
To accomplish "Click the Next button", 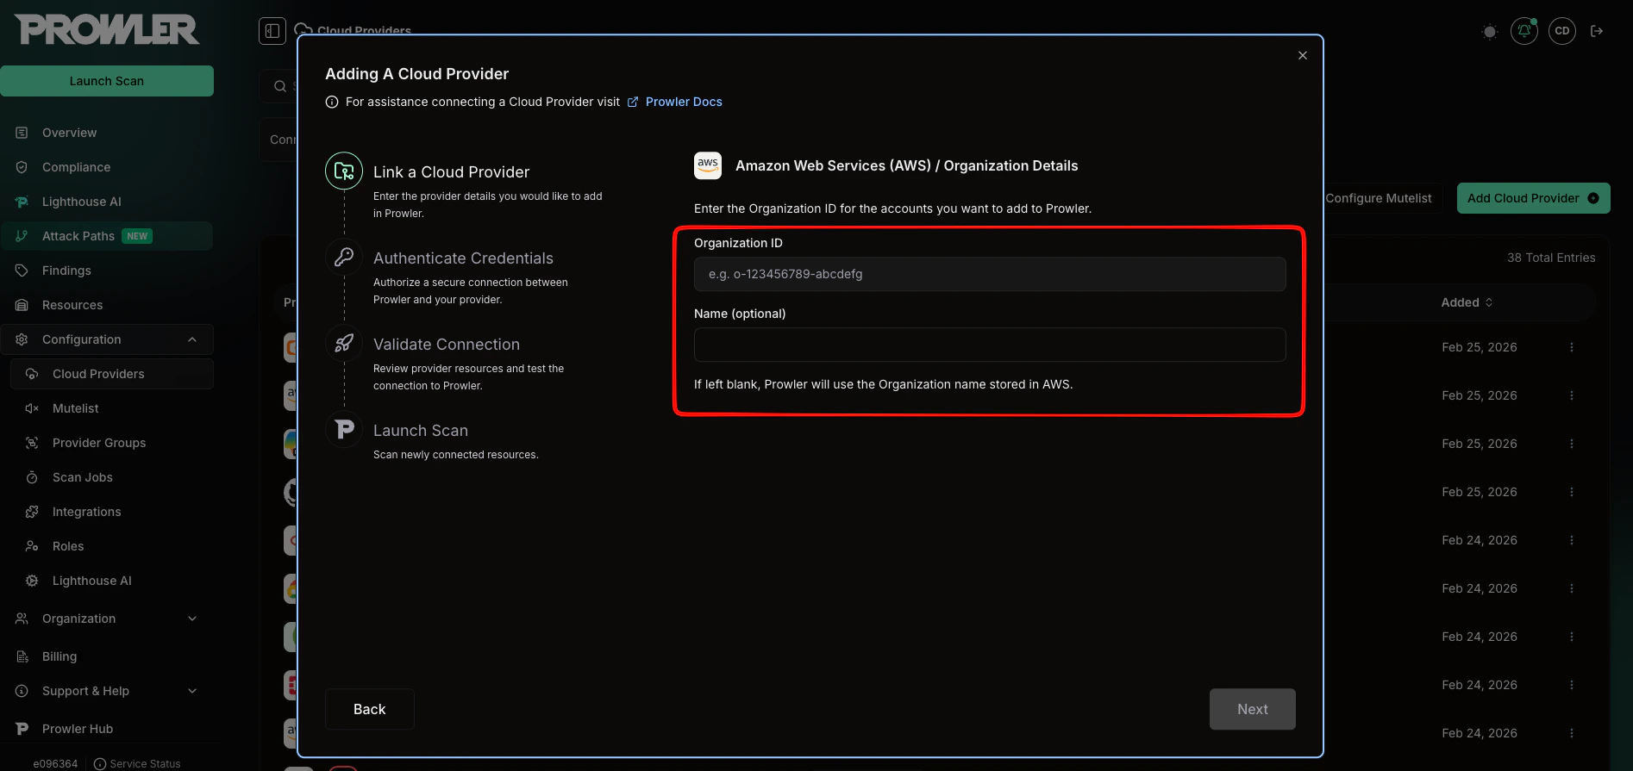I will (1253, 709).
